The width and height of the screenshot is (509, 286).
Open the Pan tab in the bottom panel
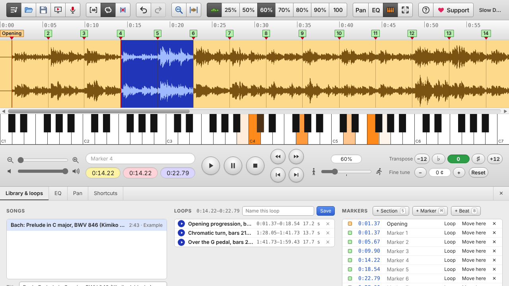(78, 193)
